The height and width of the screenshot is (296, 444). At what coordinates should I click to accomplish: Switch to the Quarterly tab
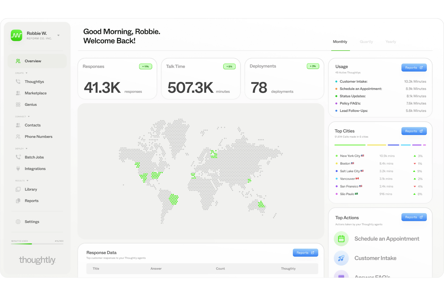pos(366,42)
